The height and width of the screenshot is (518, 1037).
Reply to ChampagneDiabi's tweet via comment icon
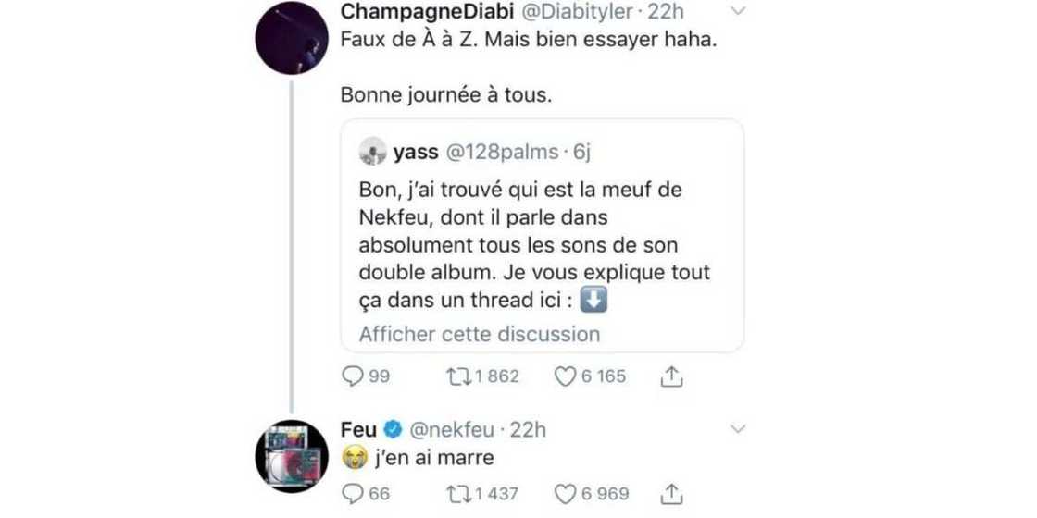[352, 376]
